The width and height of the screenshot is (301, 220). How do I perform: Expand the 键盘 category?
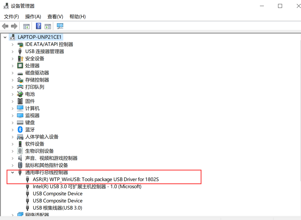point(12,123)
